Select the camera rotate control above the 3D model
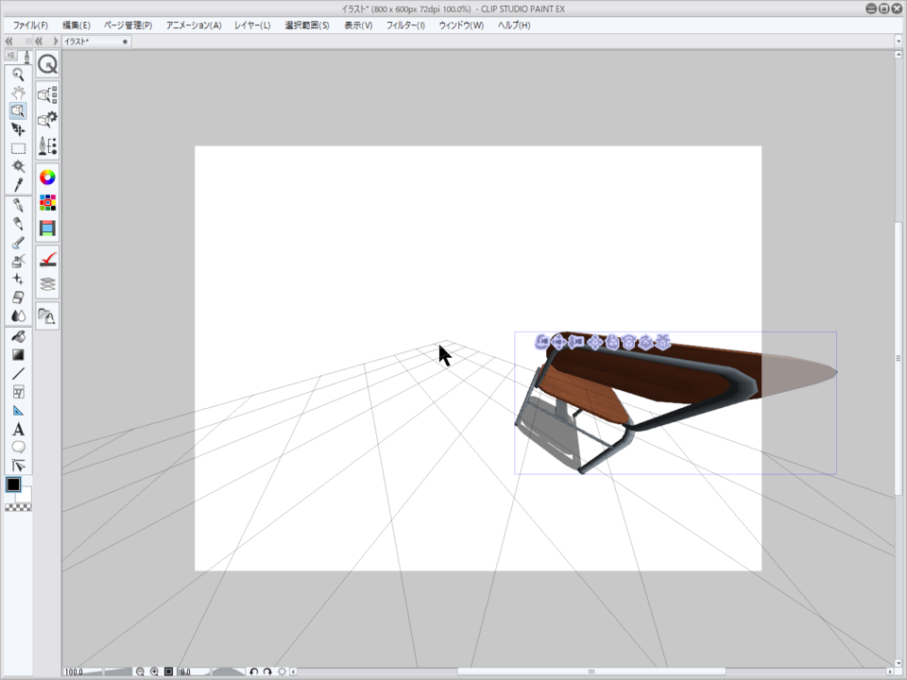The height and width of the screenshot is (680, 907). 542,342
